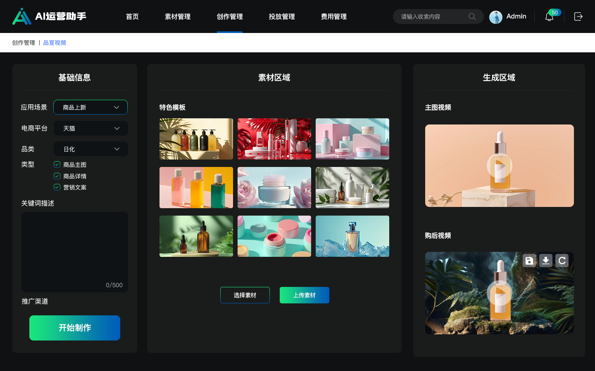
Task: Select the amber dropper bottles template
Action: pyautogui.click(x=196, y=236)
